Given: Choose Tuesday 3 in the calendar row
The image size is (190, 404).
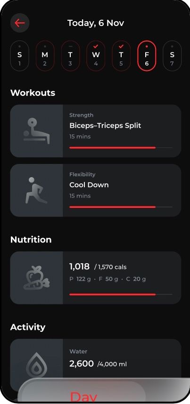Looking at the screenshot, I should (x=70, y=56).
